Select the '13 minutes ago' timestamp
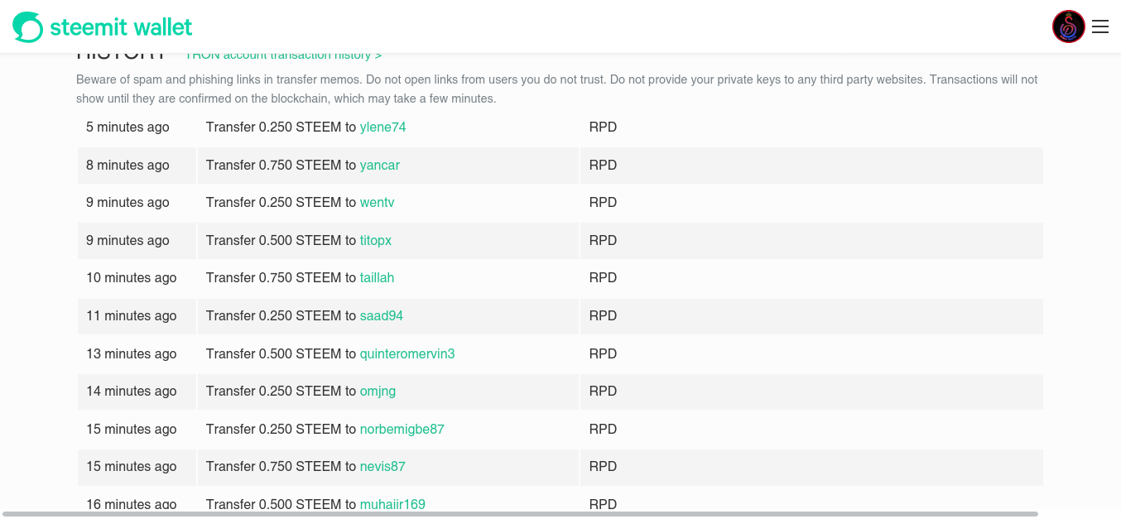This screenshot has height=519, width=1121. [132, 354]
